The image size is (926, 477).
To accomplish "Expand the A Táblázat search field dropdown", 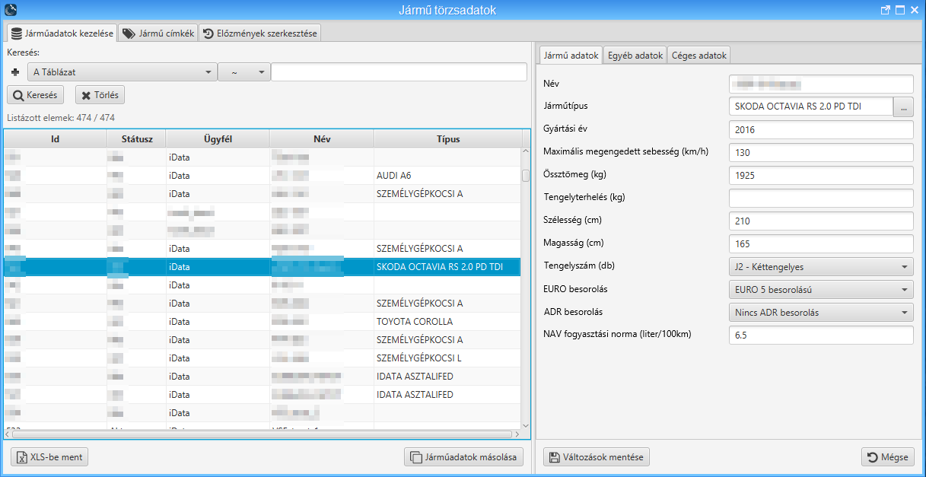I will (122, 72).
